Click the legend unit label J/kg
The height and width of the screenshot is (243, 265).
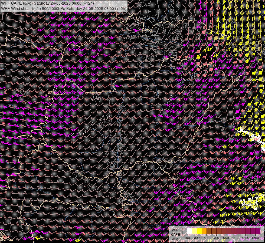pyautogui.click(x=175, y=239)
